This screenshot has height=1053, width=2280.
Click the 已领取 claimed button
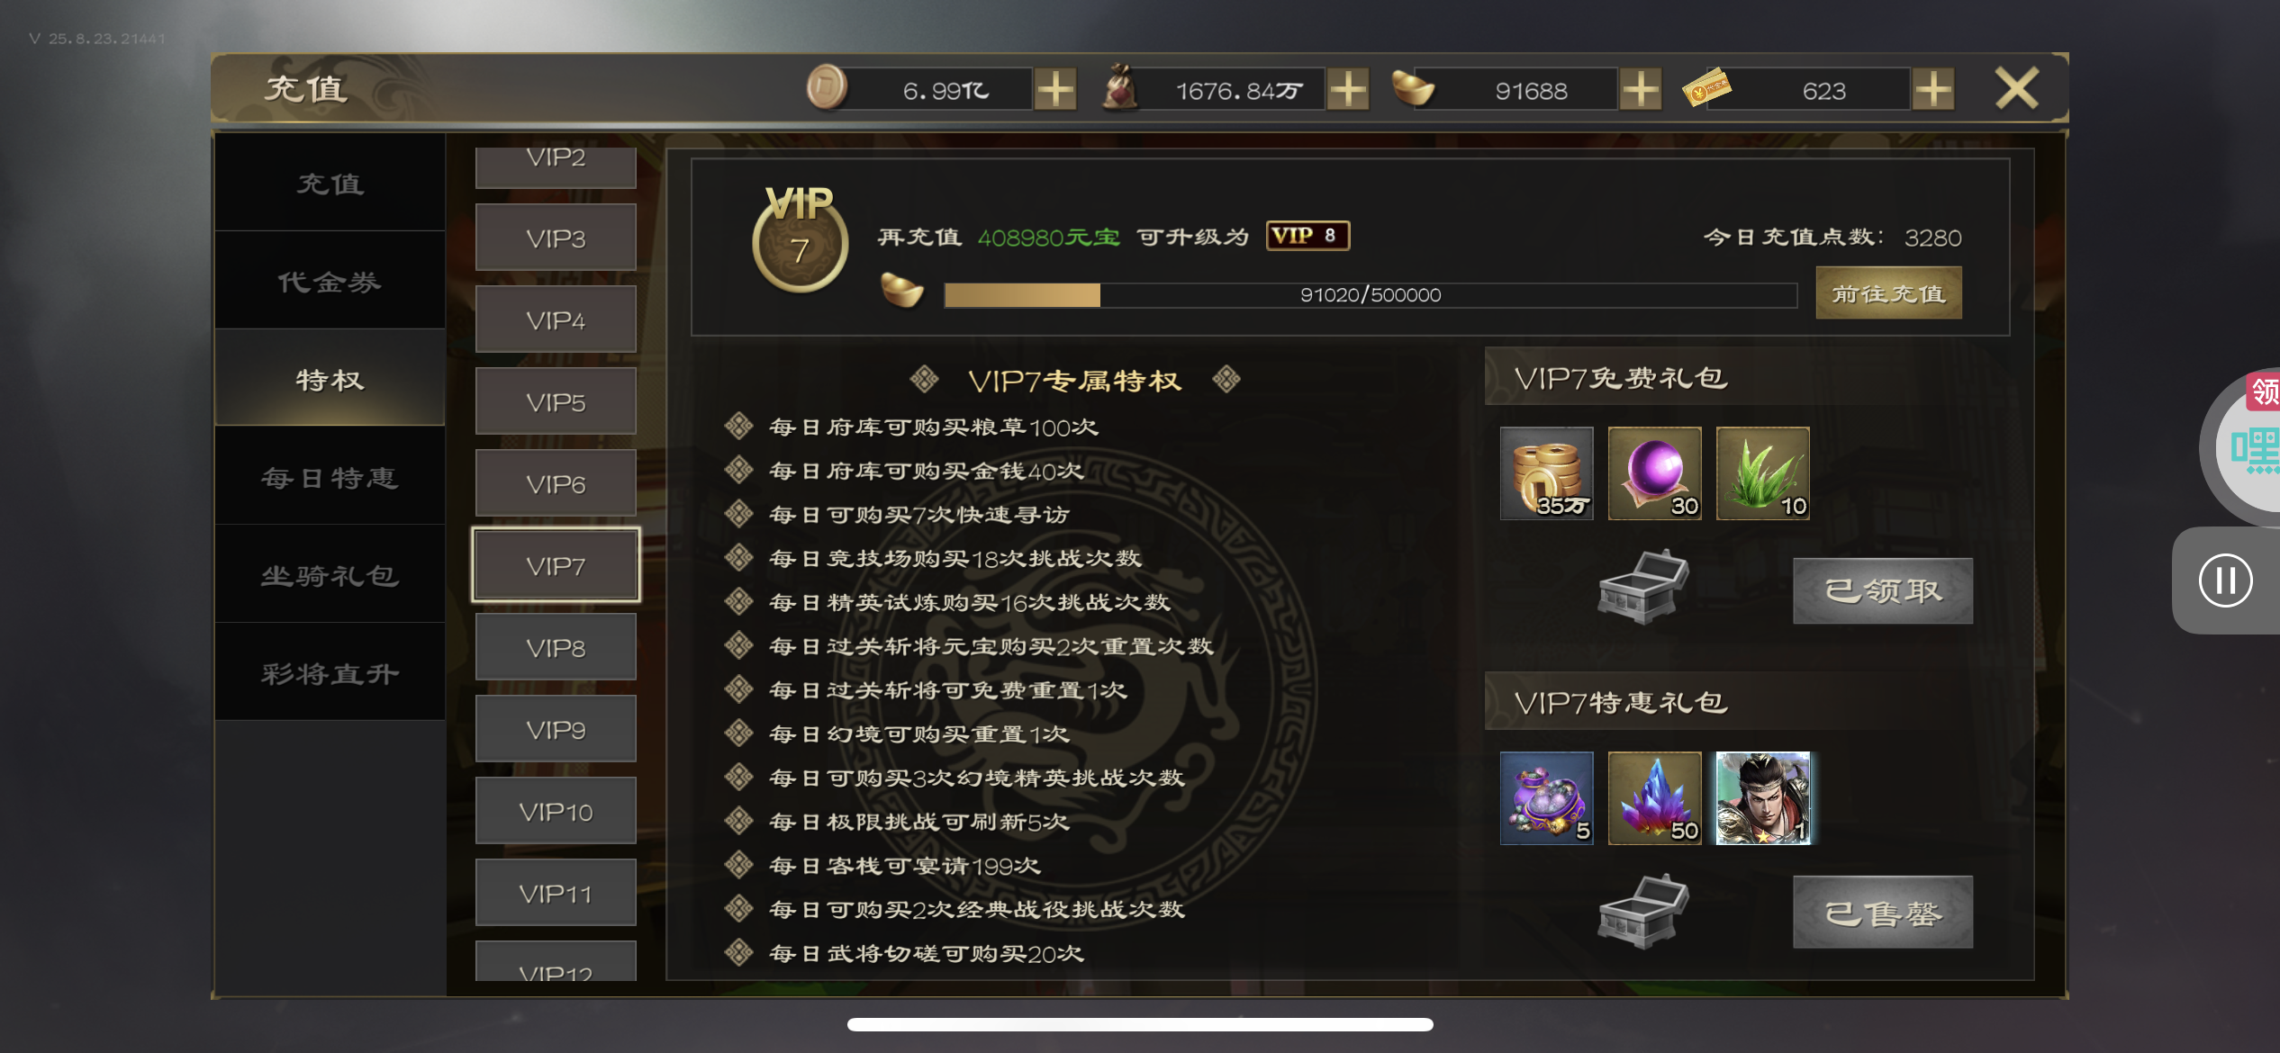point(1883,591)
